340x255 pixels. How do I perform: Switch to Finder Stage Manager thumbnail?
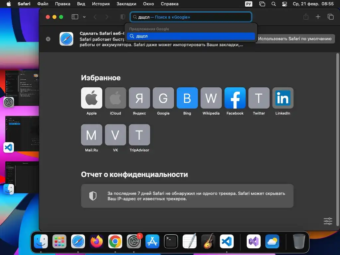tap(22, 177)
